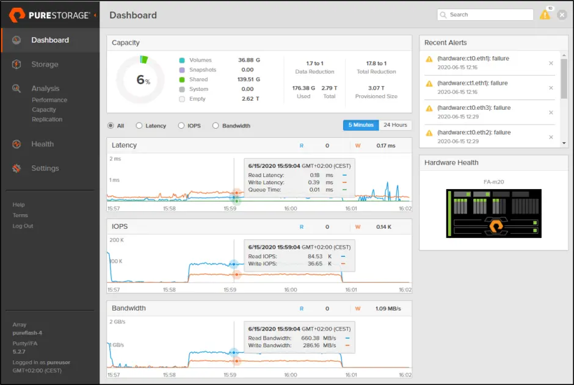Open alerts via the warning triangle badge
Viewport: 574px width, 385px height.
click(545, 15)
